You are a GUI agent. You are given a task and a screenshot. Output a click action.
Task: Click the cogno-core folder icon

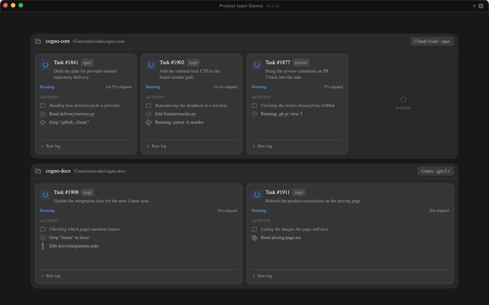click(x=38, y=41)
